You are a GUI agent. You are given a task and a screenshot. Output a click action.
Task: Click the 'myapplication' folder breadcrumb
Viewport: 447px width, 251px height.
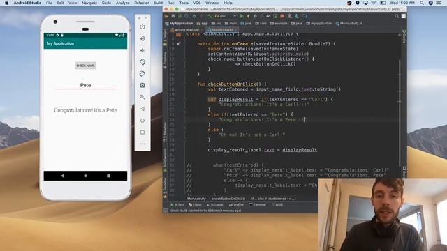tap(319, 23)
